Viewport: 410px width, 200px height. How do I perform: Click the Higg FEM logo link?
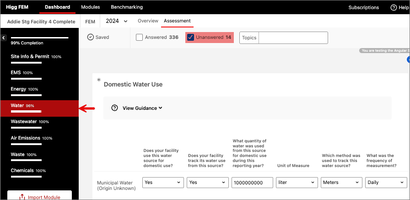(x=17, y=7)
